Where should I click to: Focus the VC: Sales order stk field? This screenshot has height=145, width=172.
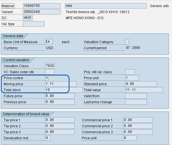50,72
